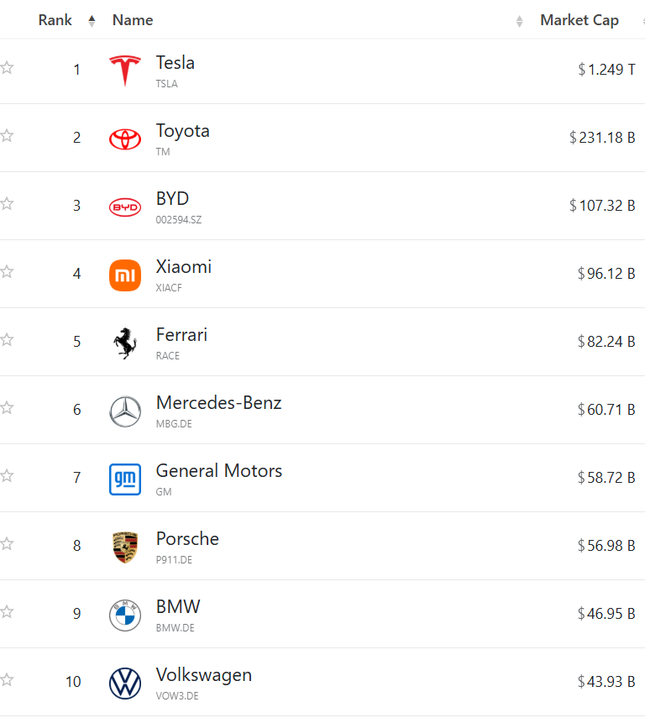Click the Mercedes-Benz star logo
Image resolution: width=645 pixels, height=723 pixels.
click(x=125, y=411)
